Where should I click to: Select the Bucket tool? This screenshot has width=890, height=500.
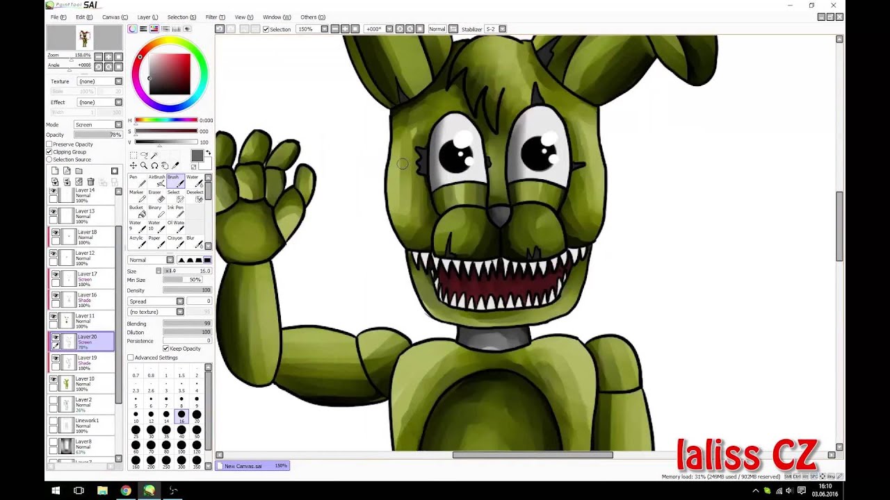(x=136, y=211)
